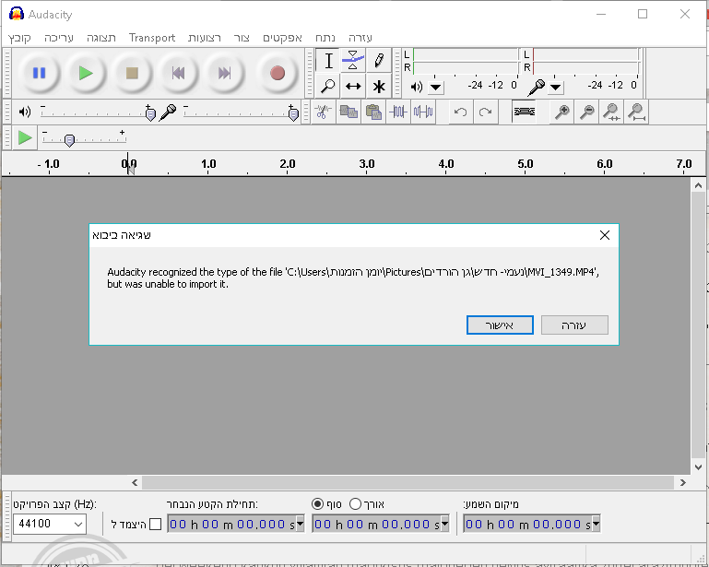Select the Envelope tool
The height and width of the screenshot is (567, 709).
click(353, 61)
